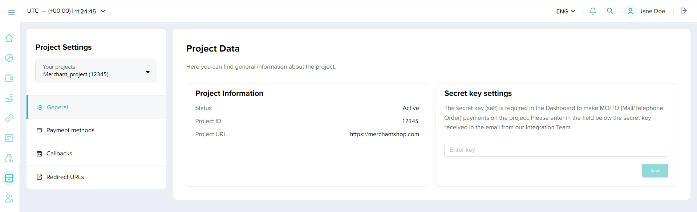Click the hand with coins icon
The width and height of the screenshot is (697, 212).
tap(9, 98)
